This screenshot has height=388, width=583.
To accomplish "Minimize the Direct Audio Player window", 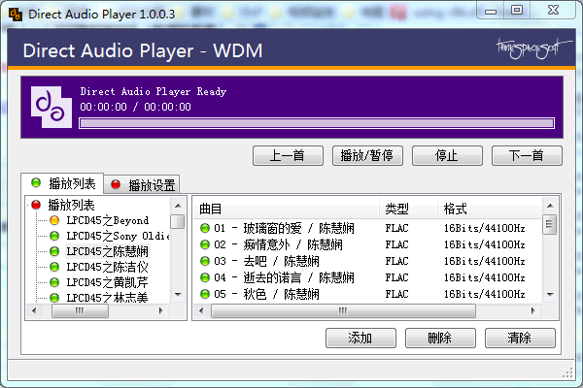I will pyautogui.click(x=491, y=11).
